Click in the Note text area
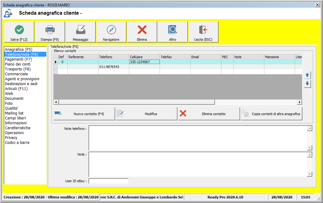This screenshot has width=323, height=203. 198,164
